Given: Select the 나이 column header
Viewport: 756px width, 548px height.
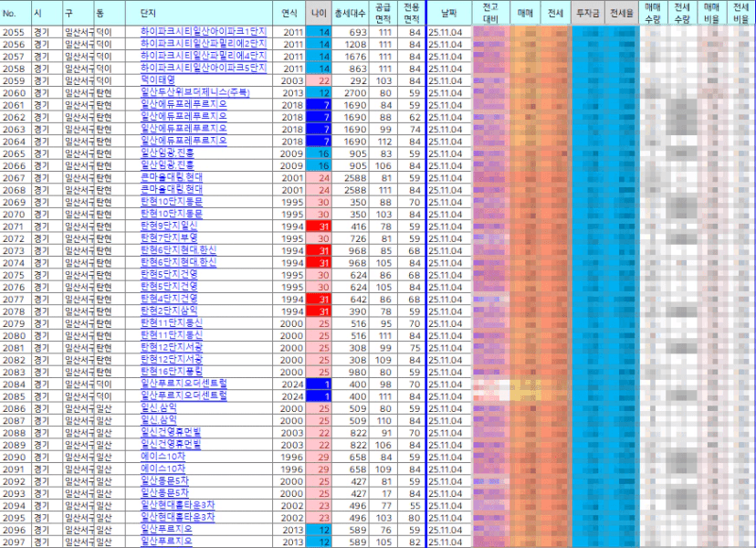Looking at the screenshot, I should click(x=319, y=13).
